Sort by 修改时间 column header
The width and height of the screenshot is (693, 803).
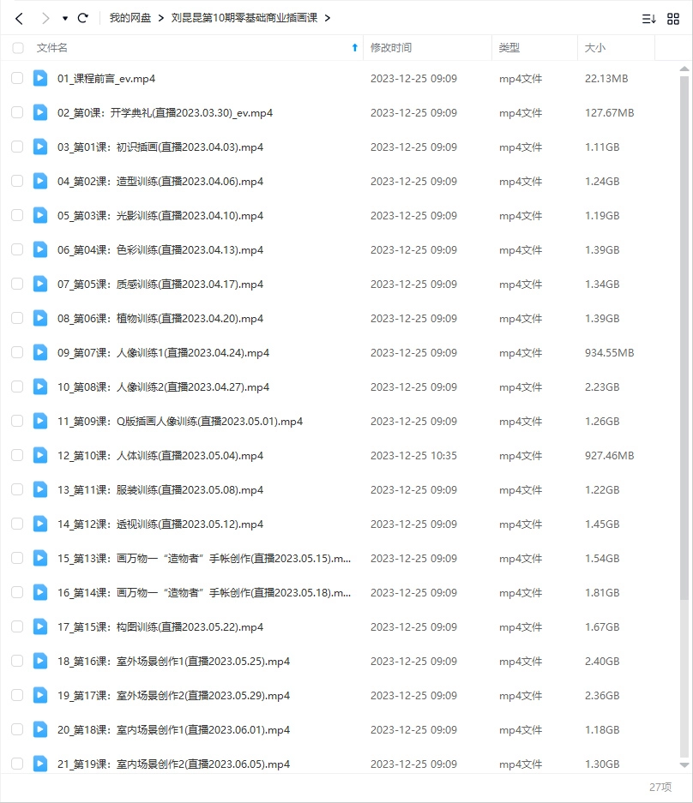390,48
